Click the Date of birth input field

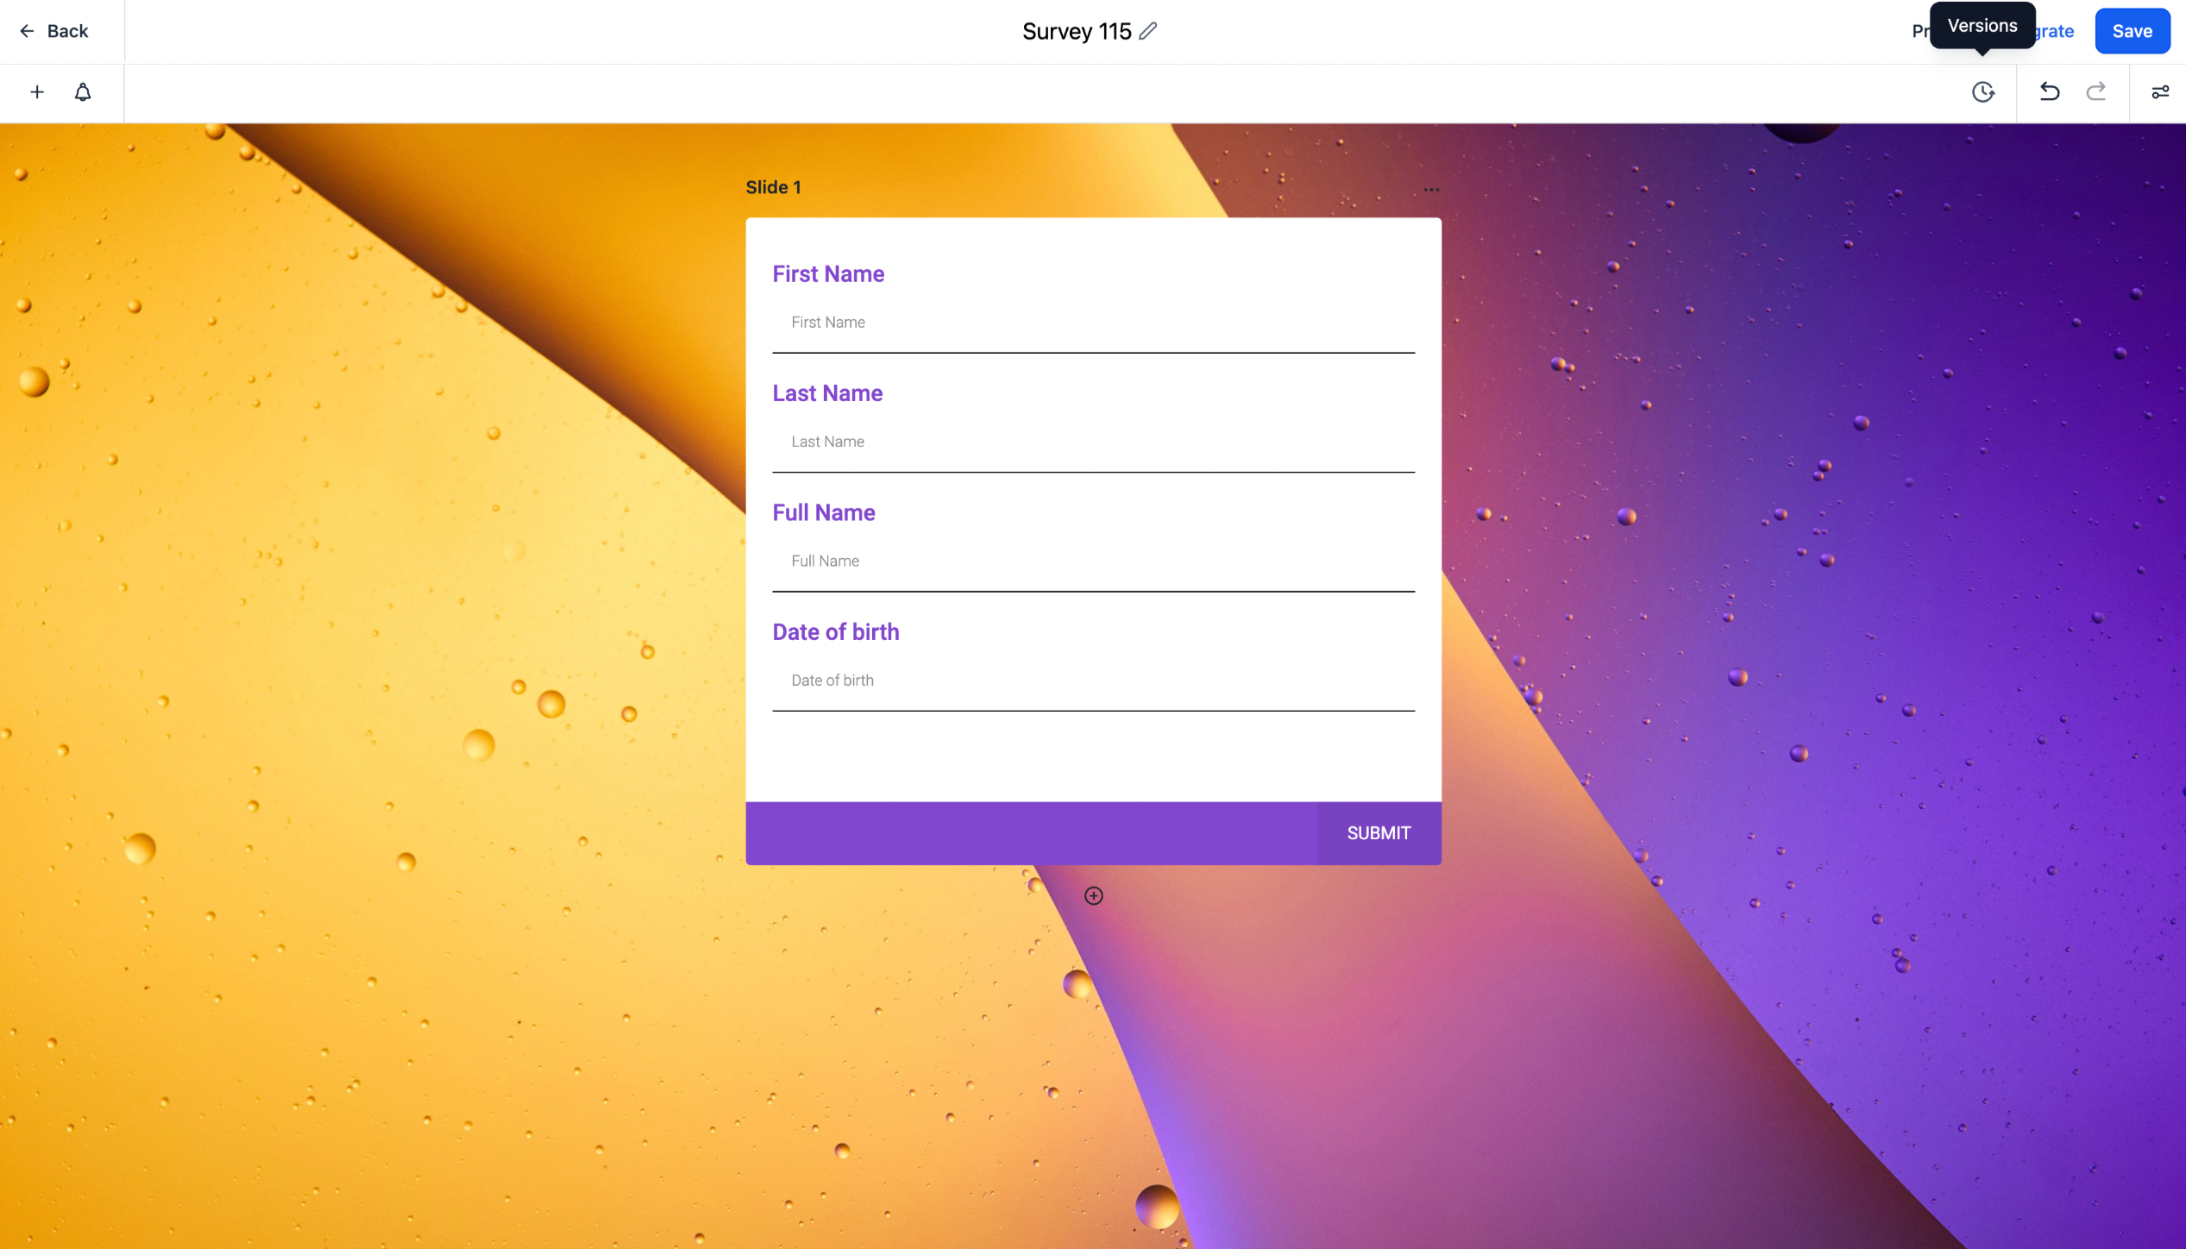click(1093, 681)
